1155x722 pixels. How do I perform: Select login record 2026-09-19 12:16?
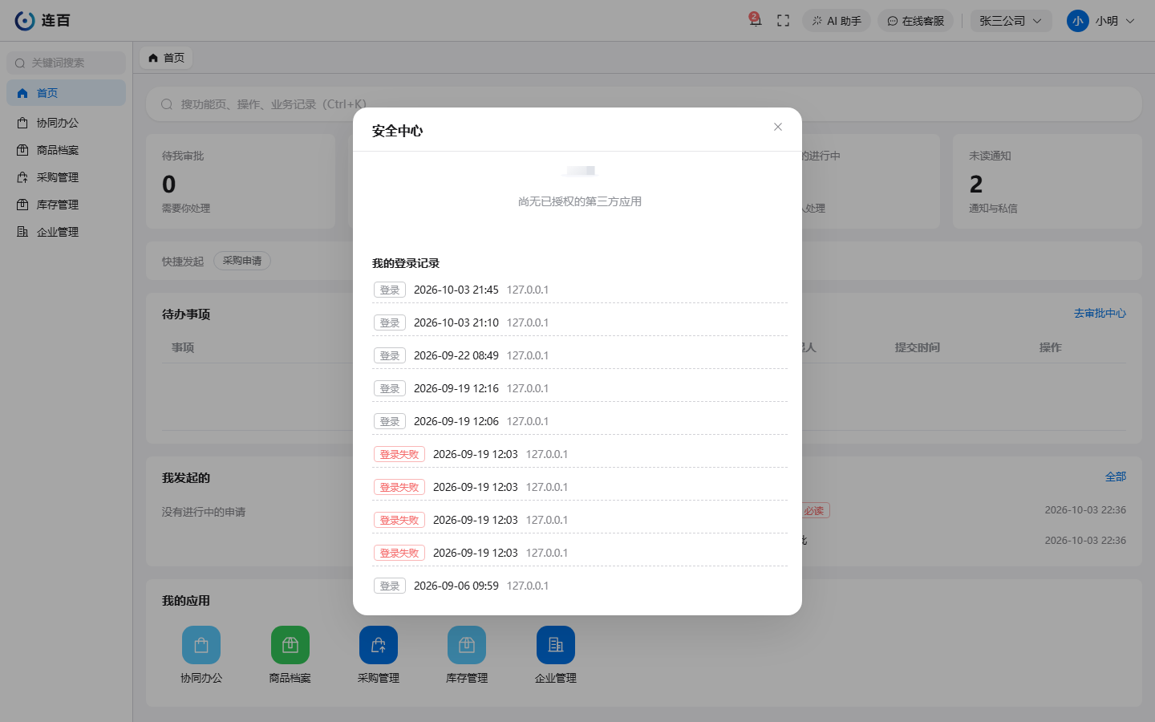580,388
